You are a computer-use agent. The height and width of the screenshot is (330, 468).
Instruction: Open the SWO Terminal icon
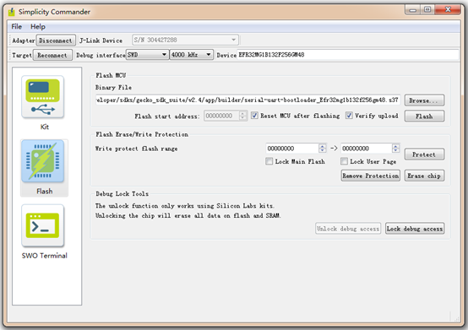coord(42,225)
